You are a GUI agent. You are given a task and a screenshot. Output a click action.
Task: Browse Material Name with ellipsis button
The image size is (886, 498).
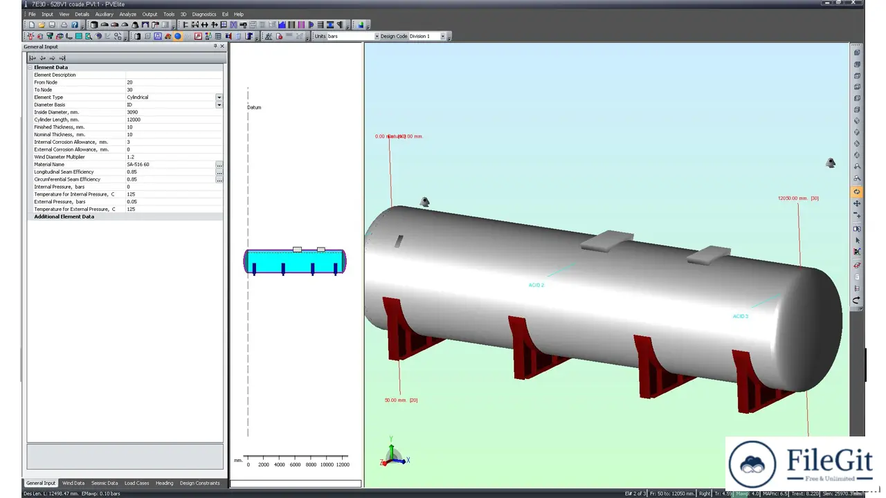219,165
